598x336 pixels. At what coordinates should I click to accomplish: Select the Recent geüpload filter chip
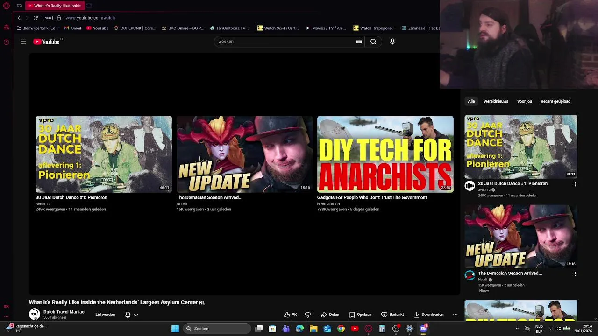tap(555, 101)
